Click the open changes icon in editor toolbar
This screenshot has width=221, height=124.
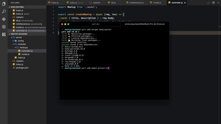pyautogui.click(x=209, y=3)
